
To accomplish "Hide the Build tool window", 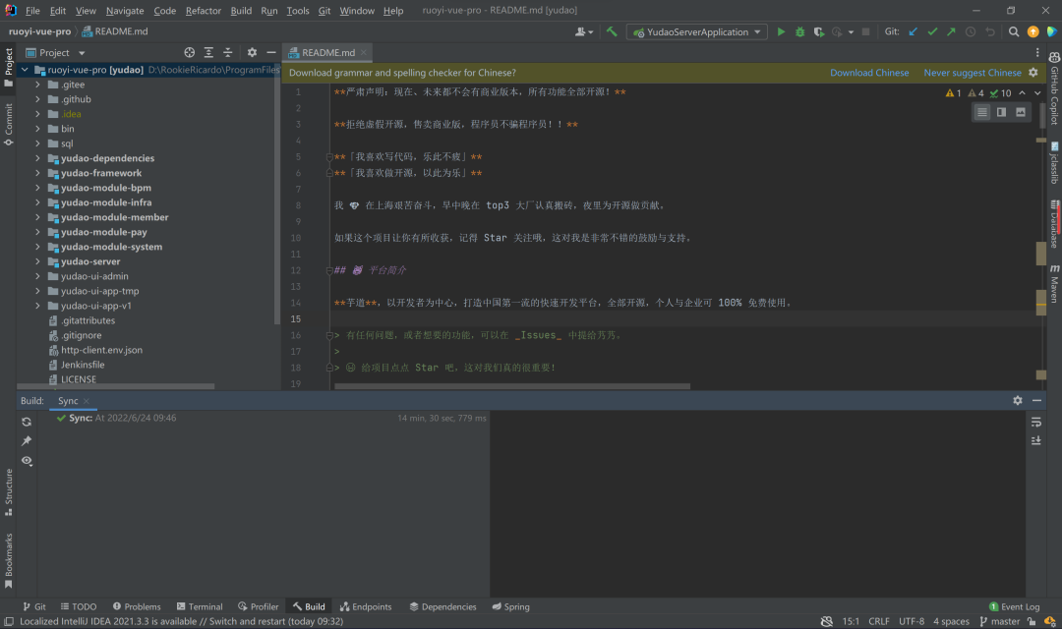I will pyautogui.click(x=1036, y=400).
